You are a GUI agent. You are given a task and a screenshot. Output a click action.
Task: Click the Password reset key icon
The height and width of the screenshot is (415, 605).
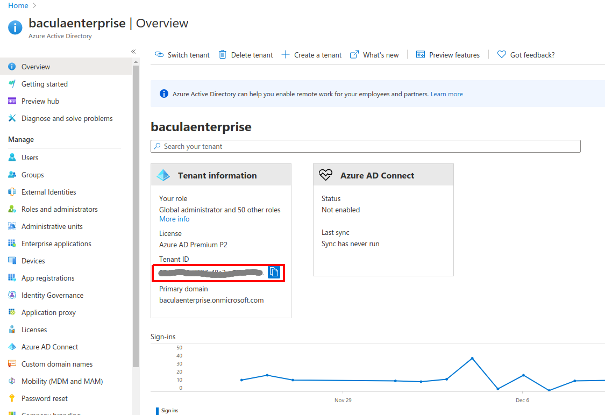[x=12, y=398]
